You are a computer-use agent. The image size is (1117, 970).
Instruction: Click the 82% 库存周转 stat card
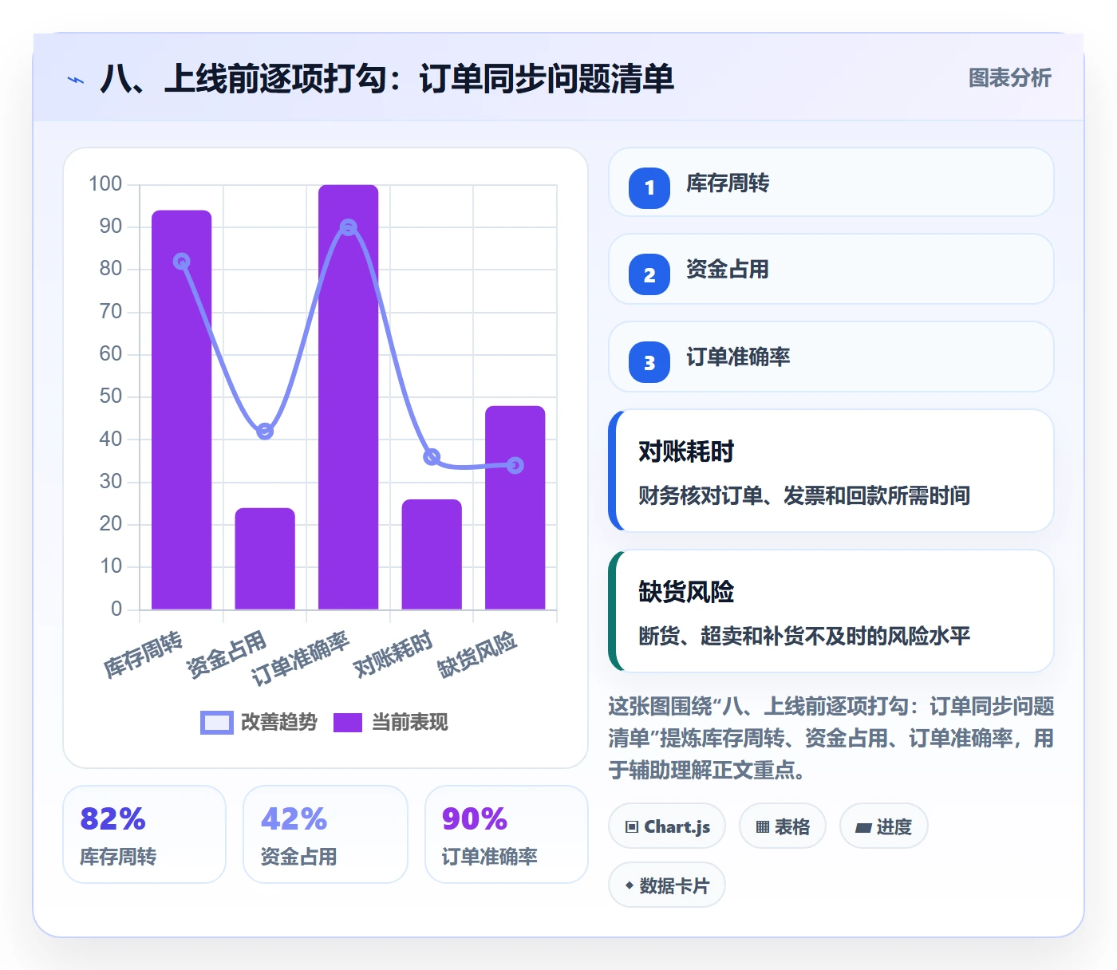(x=144, y=834)
